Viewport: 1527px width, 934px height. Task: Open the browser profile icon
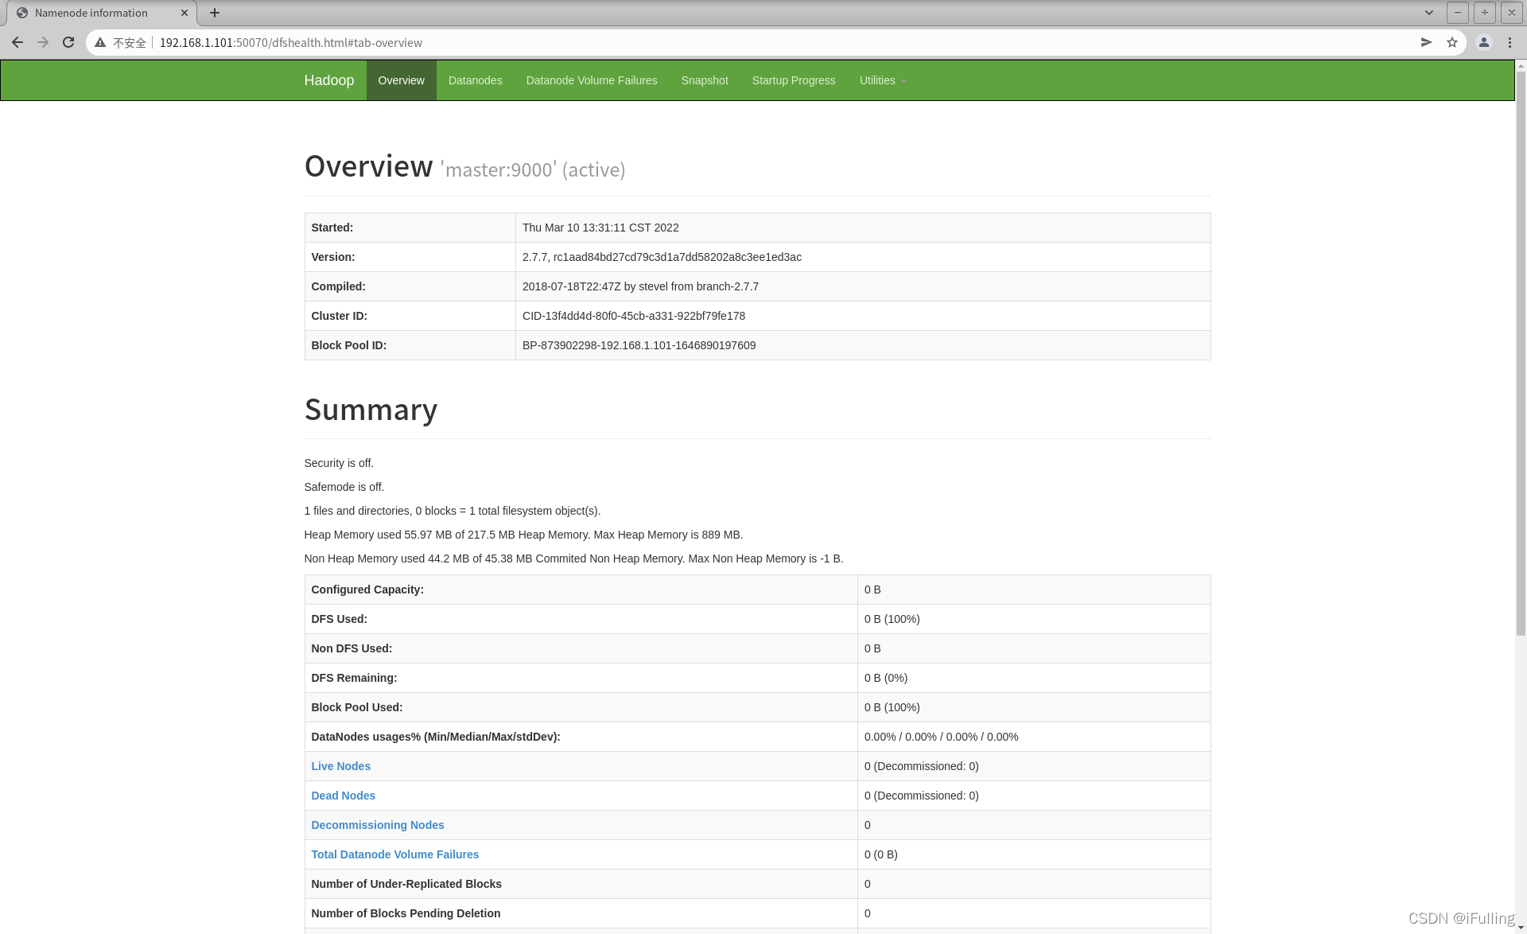click(1483, 42)
